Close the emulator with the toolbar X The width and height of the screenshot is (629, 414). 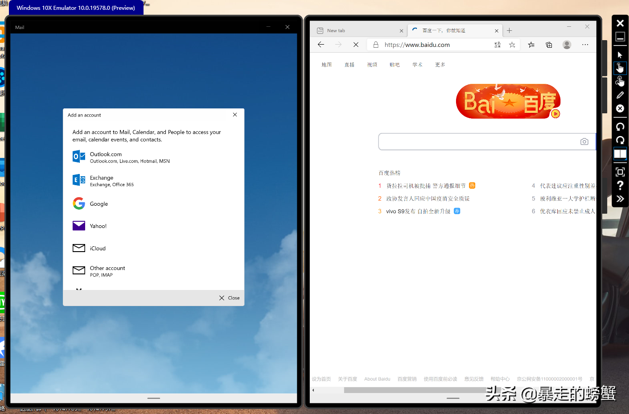point(620,23)
